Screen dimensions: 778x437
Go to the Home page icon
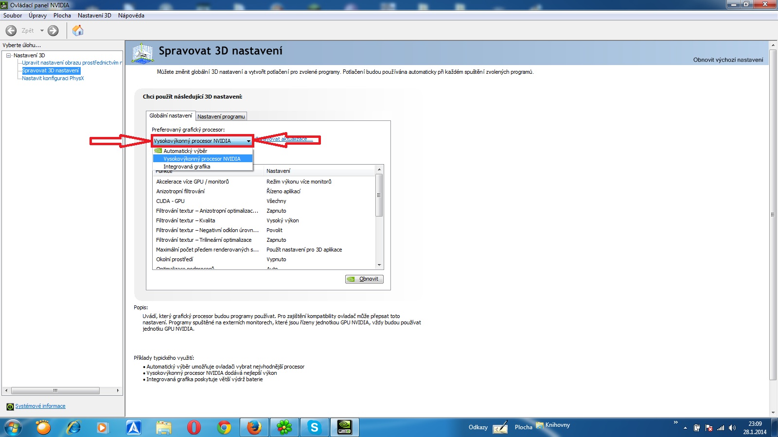pyautogui.click(x=78, y=31)
